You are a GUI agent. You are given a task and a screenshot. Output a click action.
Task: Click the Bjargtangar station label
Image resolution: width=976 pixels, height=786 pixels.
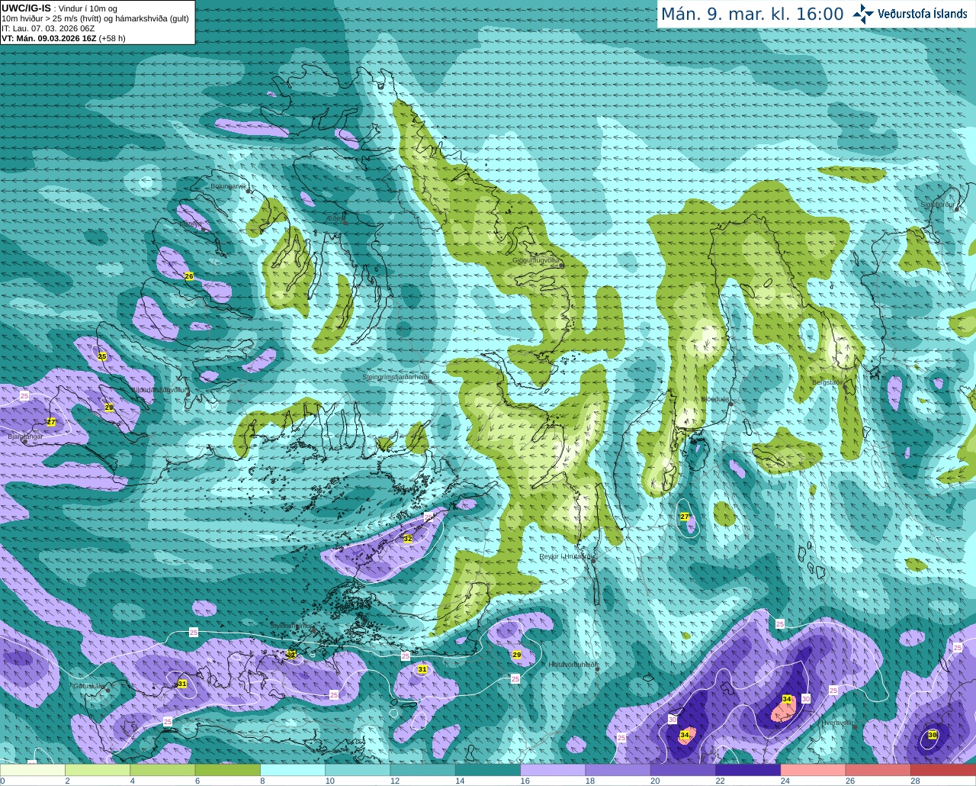point(24,436)
